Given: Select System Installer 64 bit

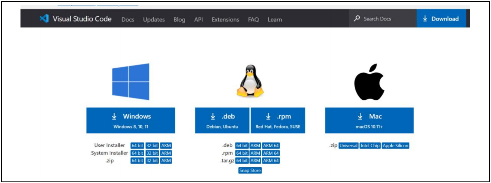Looking at the screenshot, I should tap(138, 153).
